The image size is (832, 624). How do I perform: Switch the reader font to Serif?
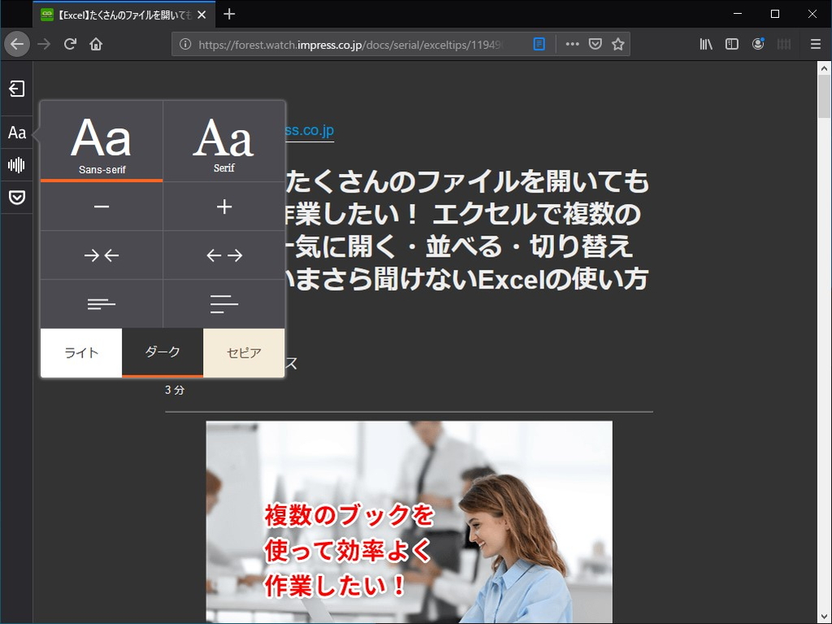[223, 140]
